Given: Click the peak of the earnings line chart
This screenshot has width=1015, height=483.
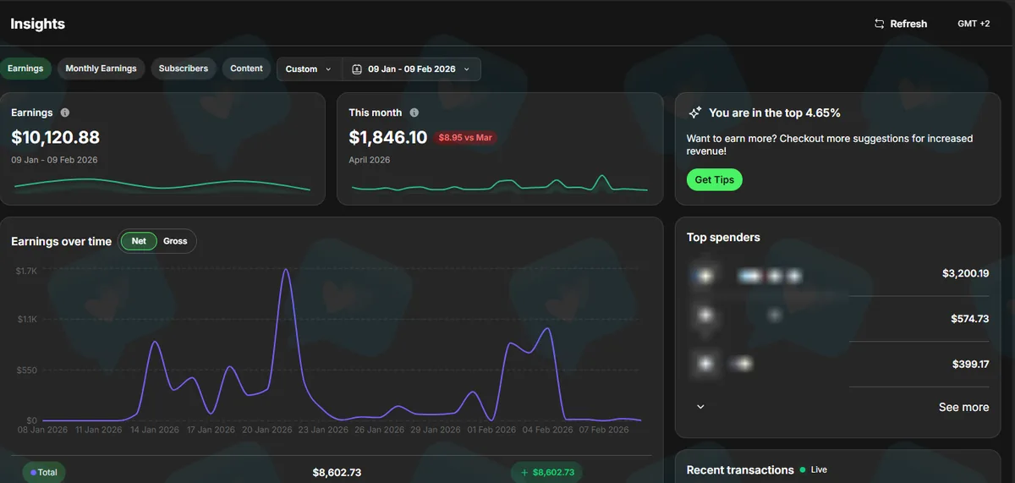Looking at the screenshot, I should coord(286,270).
